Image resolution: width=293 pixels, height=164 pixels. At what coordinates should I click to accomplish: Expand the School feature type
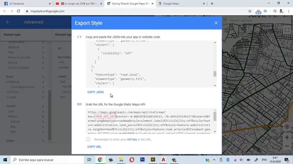point(43,63)
